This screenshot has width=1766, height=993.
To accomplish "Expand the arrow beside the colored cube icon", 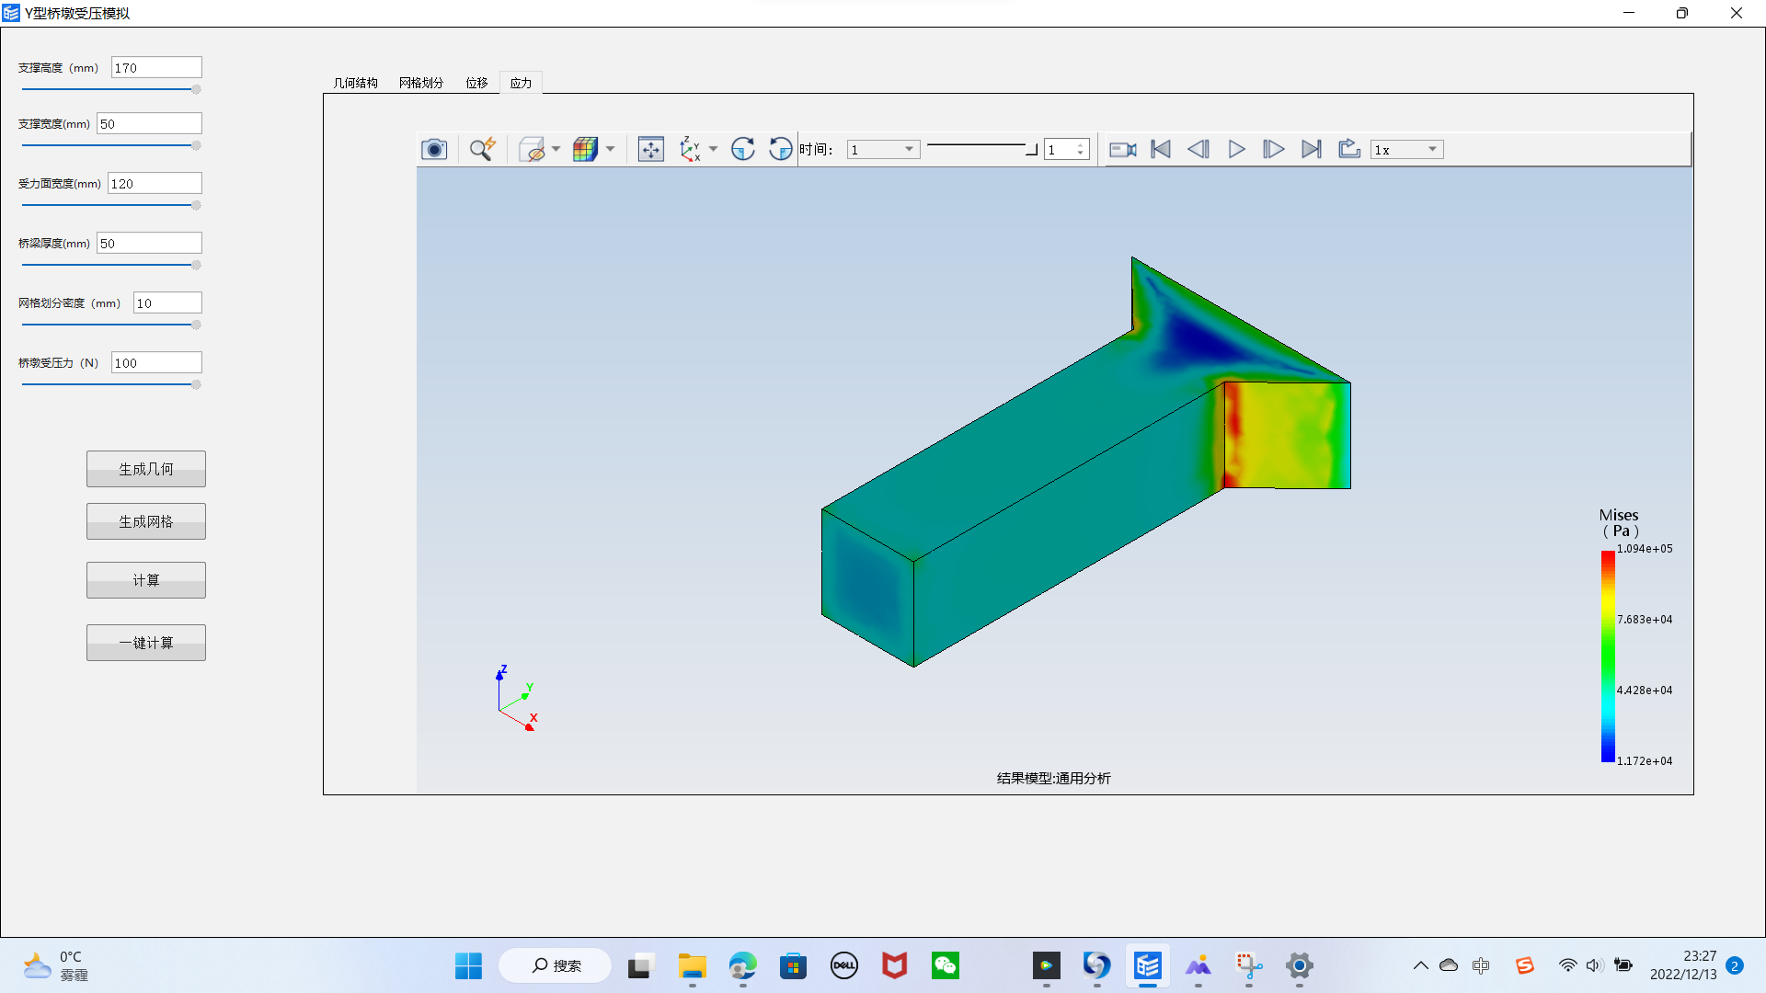I will (610, 149).
